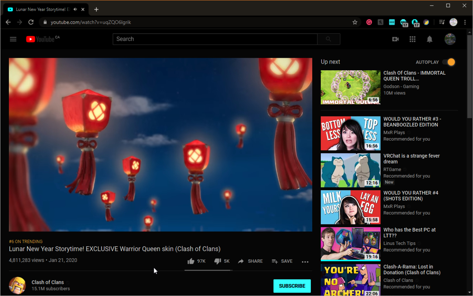473x296 pixels.
Task: Click the video title text
Action: (x=115, y=249)
